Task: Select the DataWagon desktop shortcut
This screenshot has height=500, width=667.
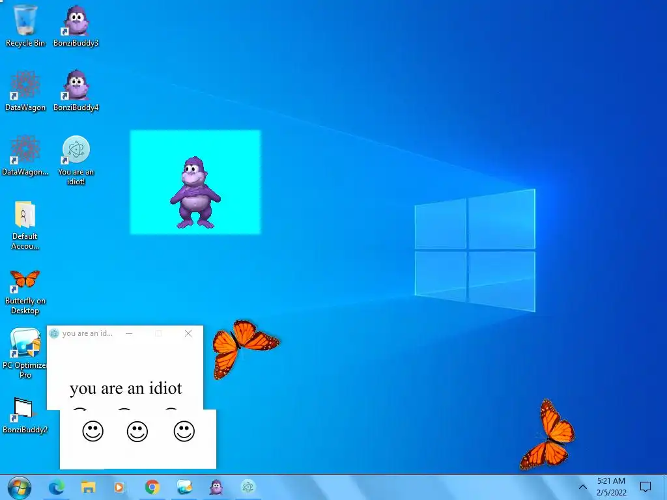Action: click(x=25, y=90)
